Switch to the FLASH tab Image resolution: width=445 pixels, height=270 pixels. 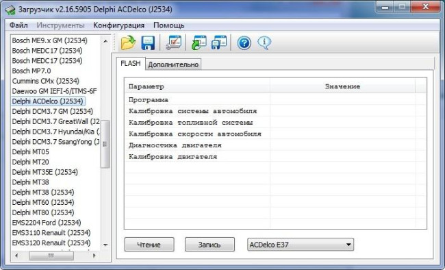point(131,63)
